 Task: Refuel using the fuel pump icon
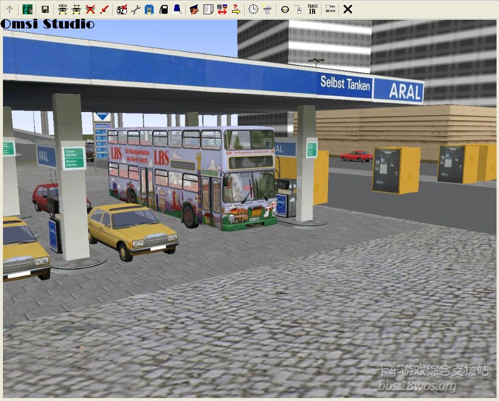coord(163,9)
